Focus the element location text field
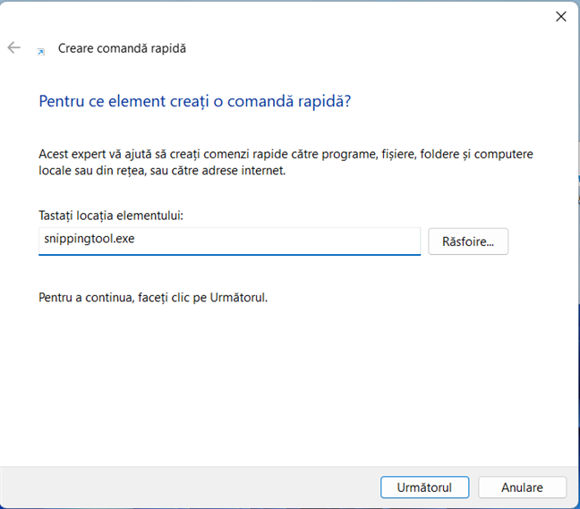Screen dimensions: 580x509 tap(229, 241)
